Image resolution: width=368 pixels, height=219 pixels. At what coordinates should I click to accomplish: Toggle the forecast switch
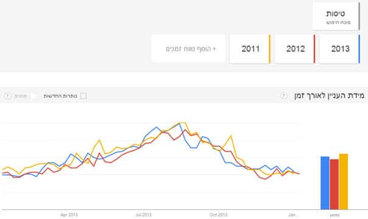[x=33, y=96]
